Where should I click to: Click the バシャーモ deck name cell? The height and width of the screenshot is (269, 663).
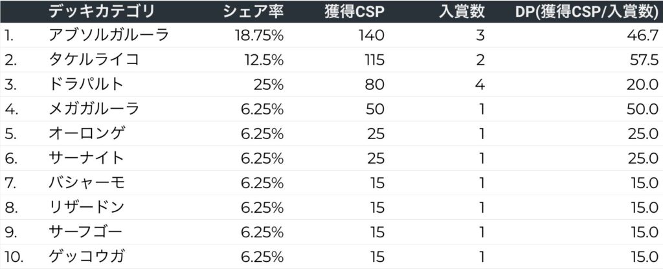tap(87, 182)
